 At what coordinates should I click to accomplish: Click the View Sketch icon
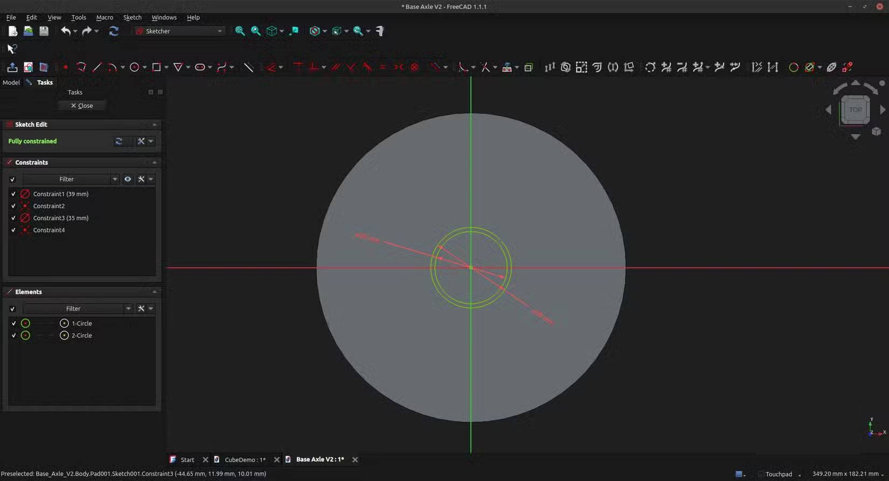click(28, 67)
